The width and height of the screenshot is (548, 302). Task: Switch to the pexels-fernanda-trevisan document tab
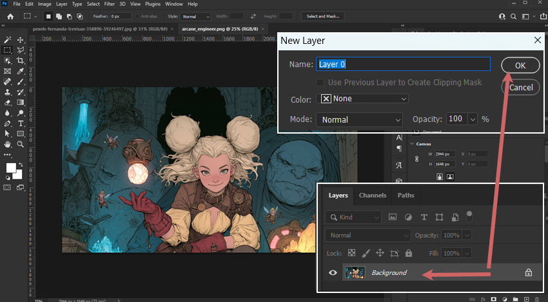coord(100,29)
